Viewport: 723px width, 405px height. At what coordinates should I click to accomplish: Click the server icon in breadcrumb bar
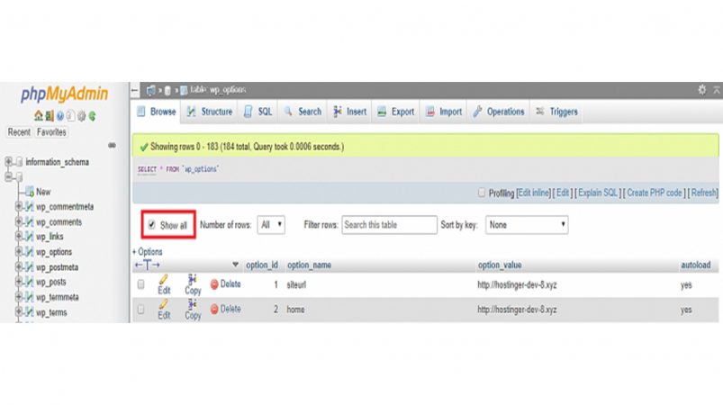pos(150,90)
